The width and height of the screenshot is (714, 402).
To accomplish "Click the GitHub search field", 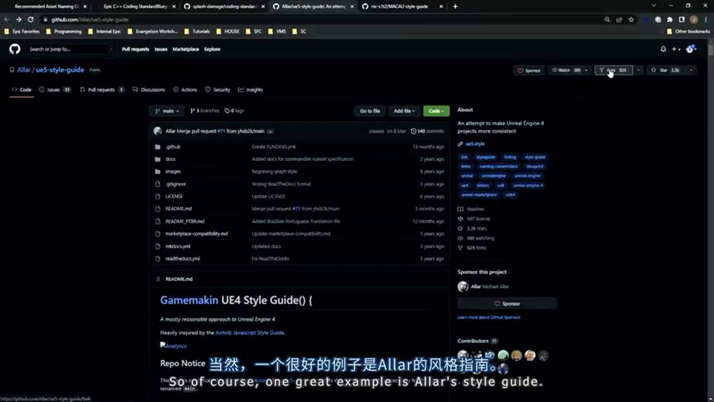I will tap(70, 49).
